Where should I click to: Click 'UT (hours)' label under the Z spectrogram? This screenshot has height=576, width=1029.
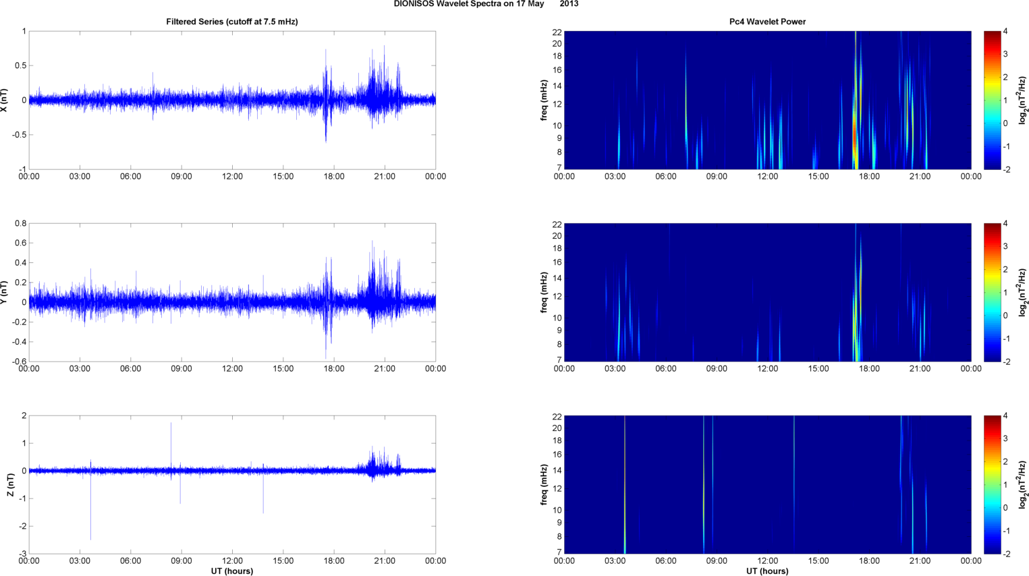(767, 571)
